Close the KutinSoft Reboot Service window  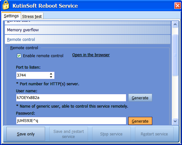pos(178,5)
